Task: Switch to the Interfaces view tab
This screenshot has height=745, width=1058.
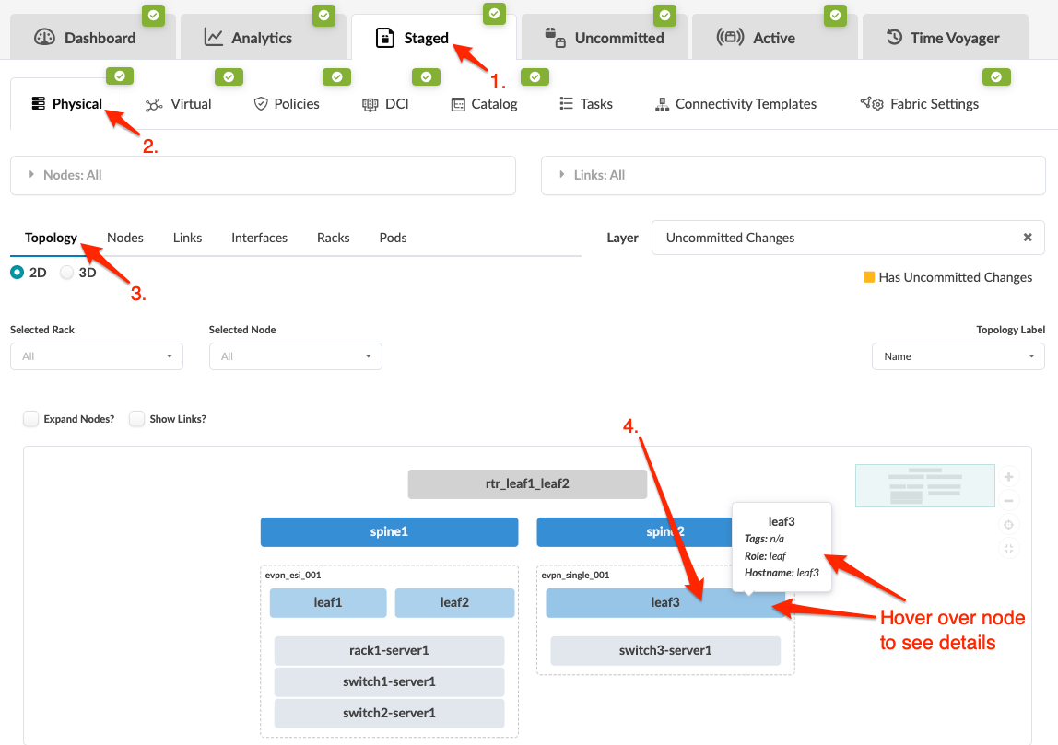Action: pos(259,238)
